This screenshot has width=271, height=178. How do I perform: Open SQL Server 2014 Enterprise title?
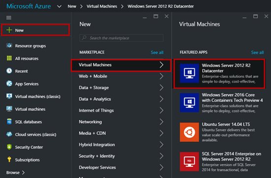232,156
